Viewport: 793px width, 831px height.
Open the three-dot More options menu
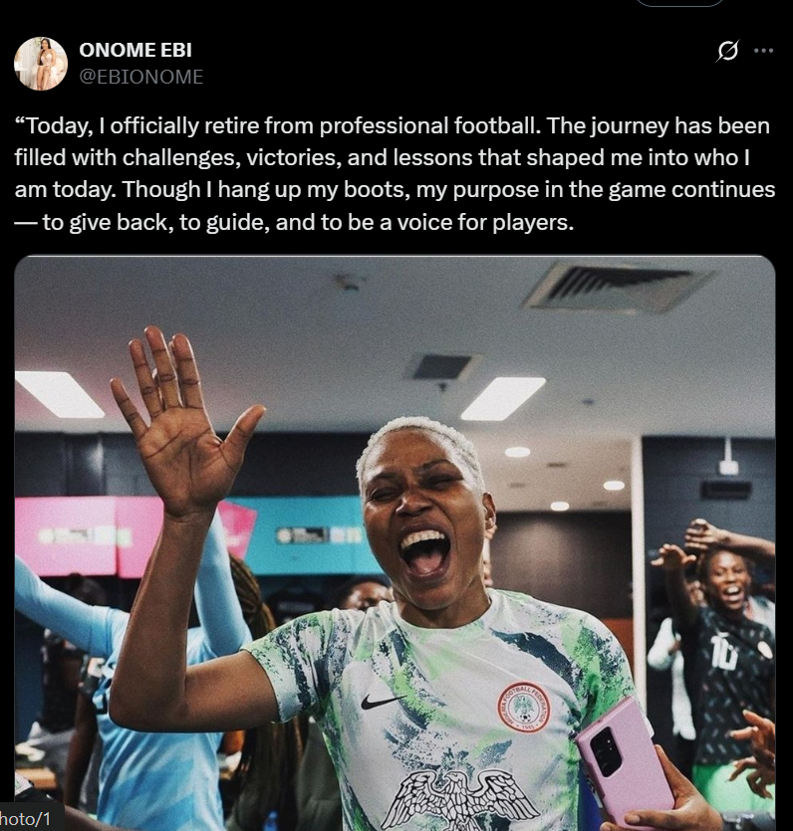click(x=763, y=51)
